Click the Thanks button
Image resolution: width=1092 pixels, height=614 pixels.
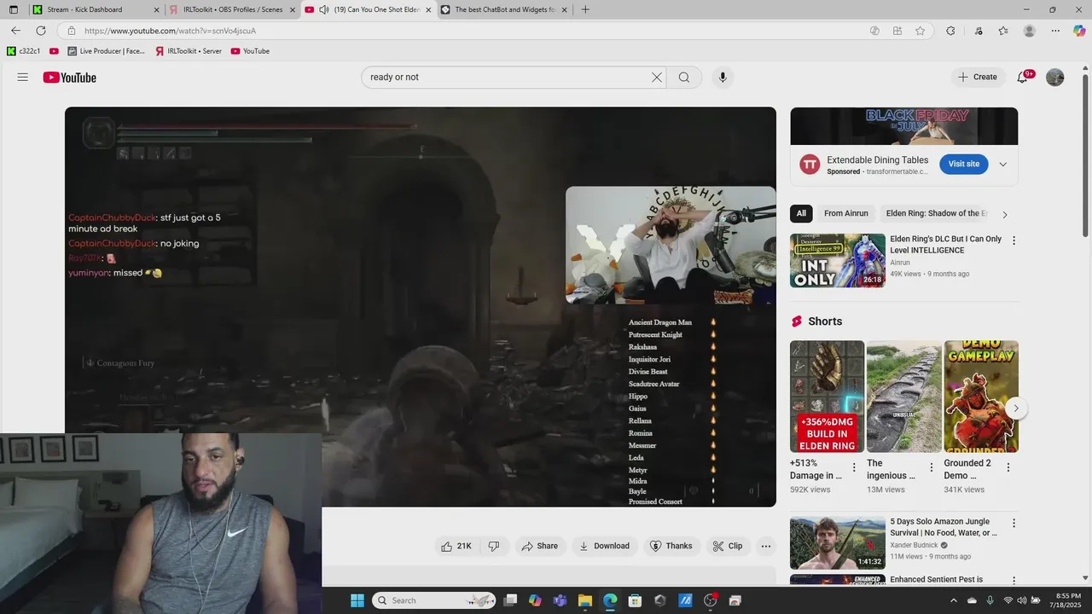[x=671, y=546]
